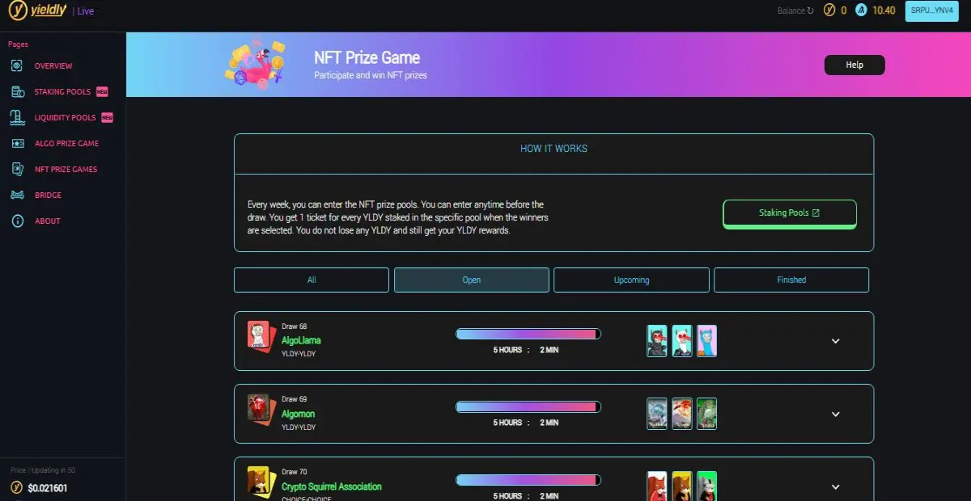View second Crypto Squirrel prize NFT
971x501 pixels.
pos(682,486)
